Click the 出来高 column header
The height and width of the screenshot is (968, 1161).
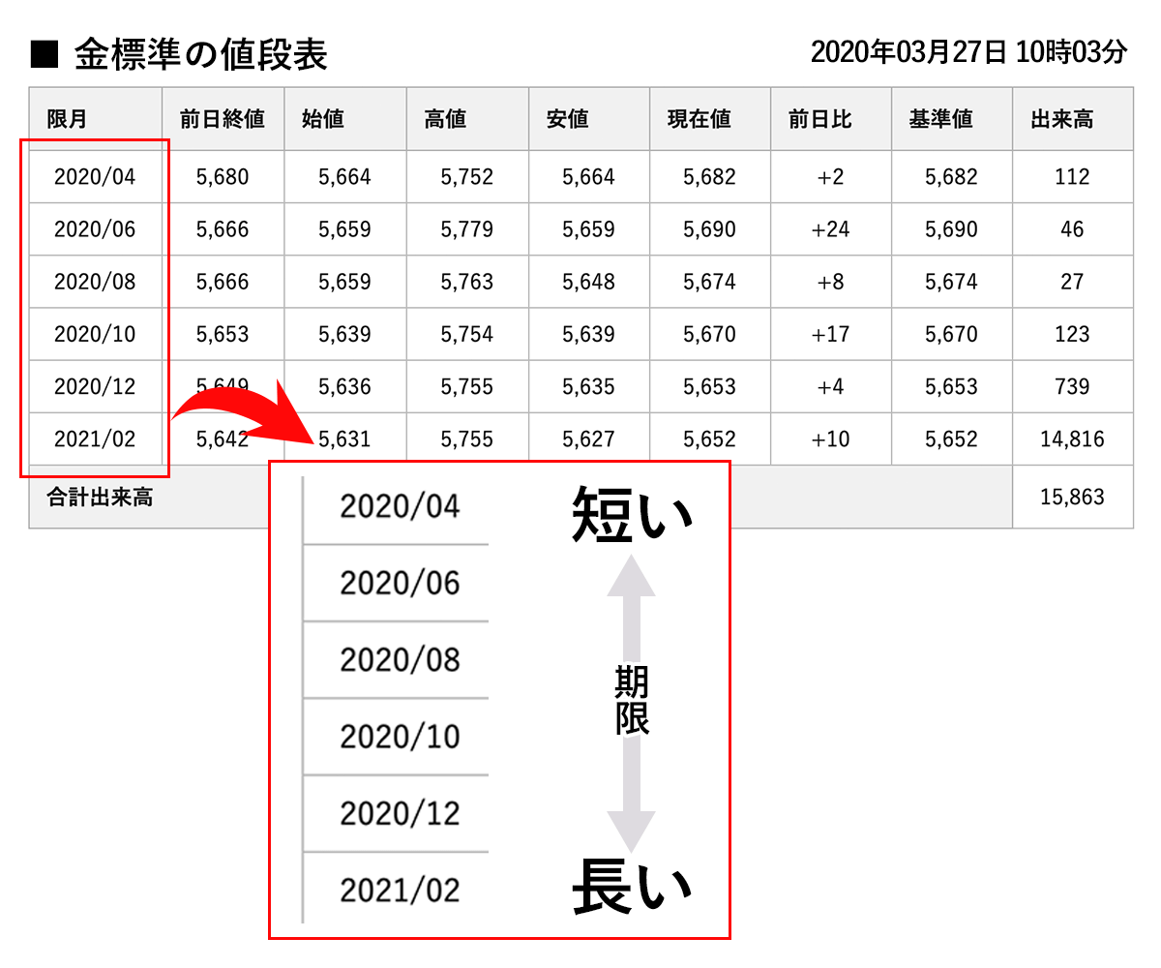click(1062, 119)
